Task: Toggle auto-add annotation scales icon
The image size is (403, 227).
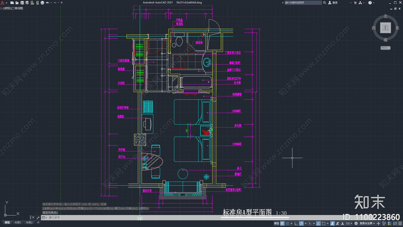Action: click(x=338, y=223)
